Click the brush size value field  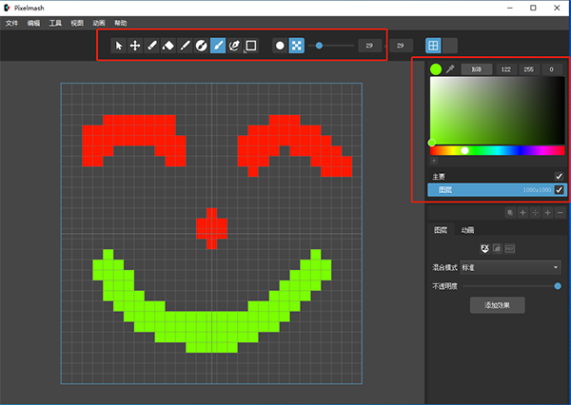click(370, 45)
